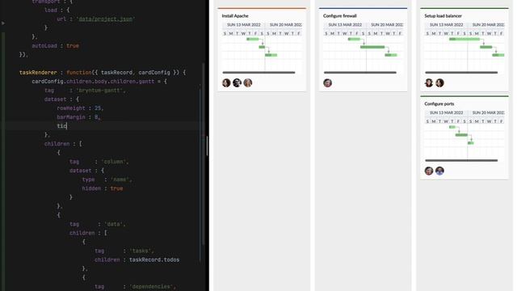Click the tag : 'data' code line
This screenshot has width=517, height=291.
[97, 224]
